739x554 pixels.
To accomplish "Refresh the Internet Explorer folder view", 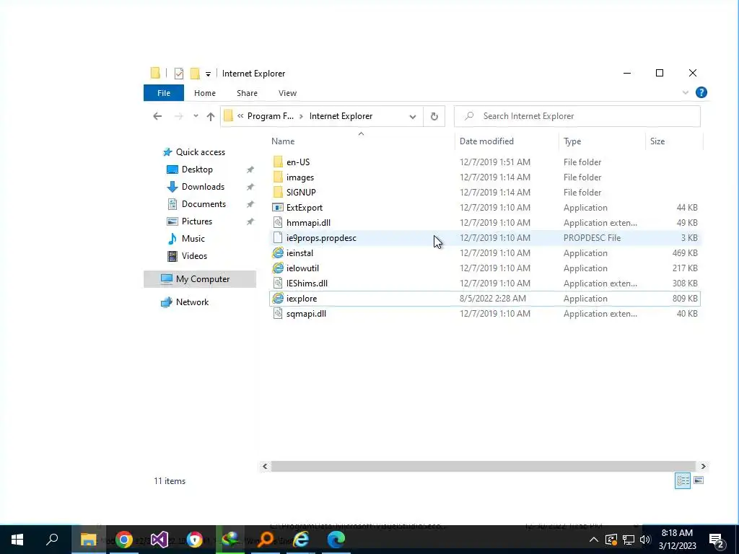I will pos(434,116).
